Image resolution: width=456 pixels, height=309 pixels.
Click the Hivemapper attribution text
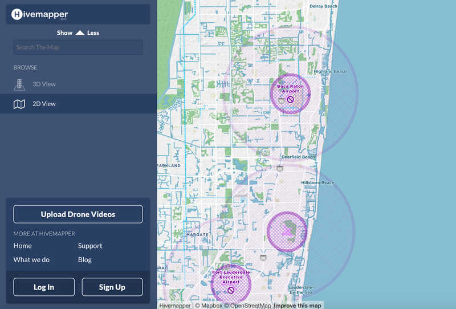(175, 306)
